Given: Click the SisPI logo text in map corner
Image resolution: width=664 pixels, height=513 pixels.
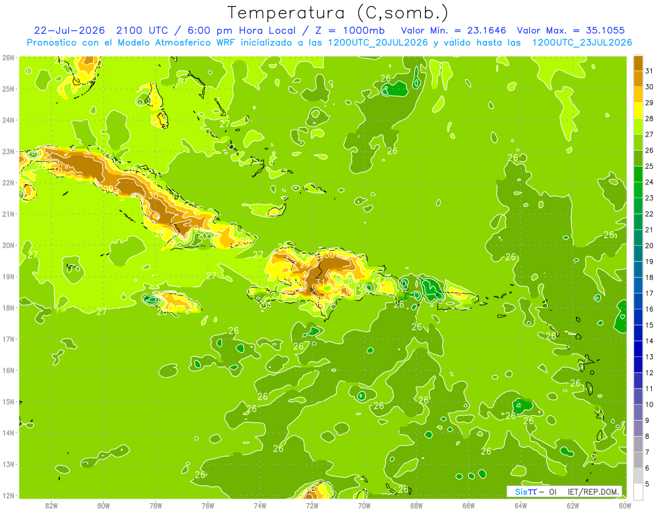Looking at the screenshot, I should 525,491.
